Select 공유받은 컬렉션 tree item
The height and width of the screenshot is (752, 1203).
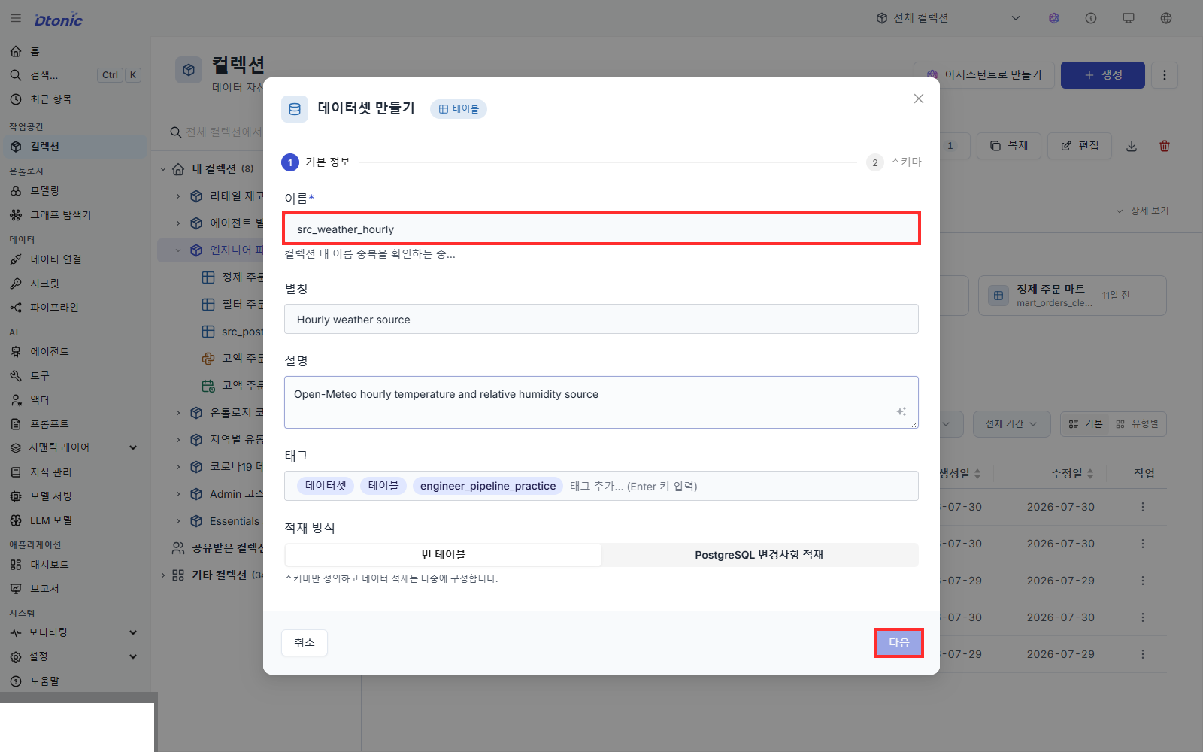click(x=218, y=548)
